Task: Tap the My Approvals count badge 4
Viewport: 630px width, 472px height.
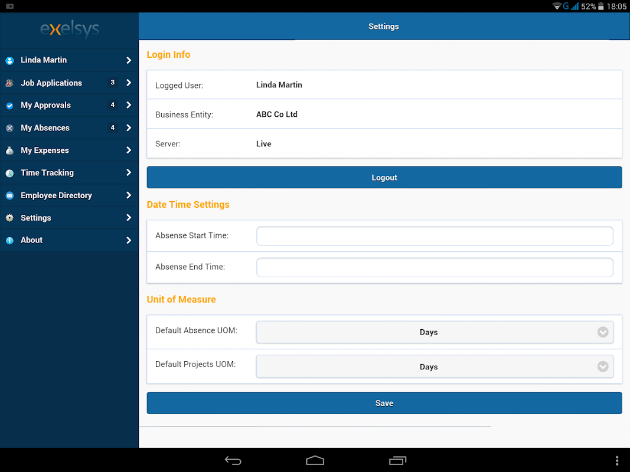Action: tap(113, 105)
